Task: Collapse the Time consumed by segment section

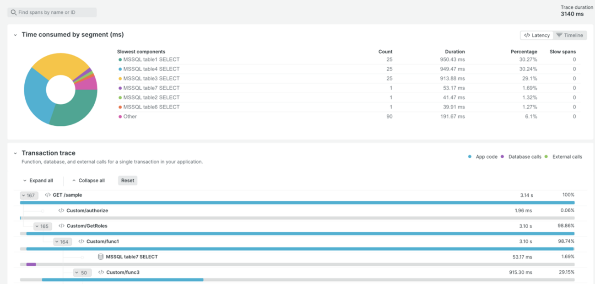Action: tap(15, 35)
